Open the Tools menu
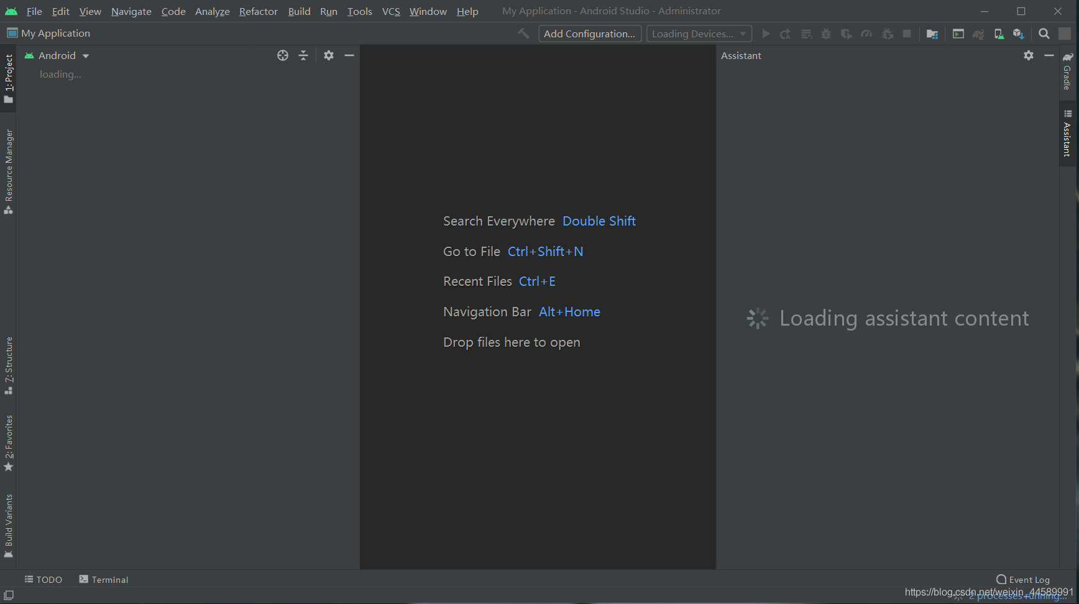Image resolution: width=1079 pixels, height=604 pixels. pos(360,11)
